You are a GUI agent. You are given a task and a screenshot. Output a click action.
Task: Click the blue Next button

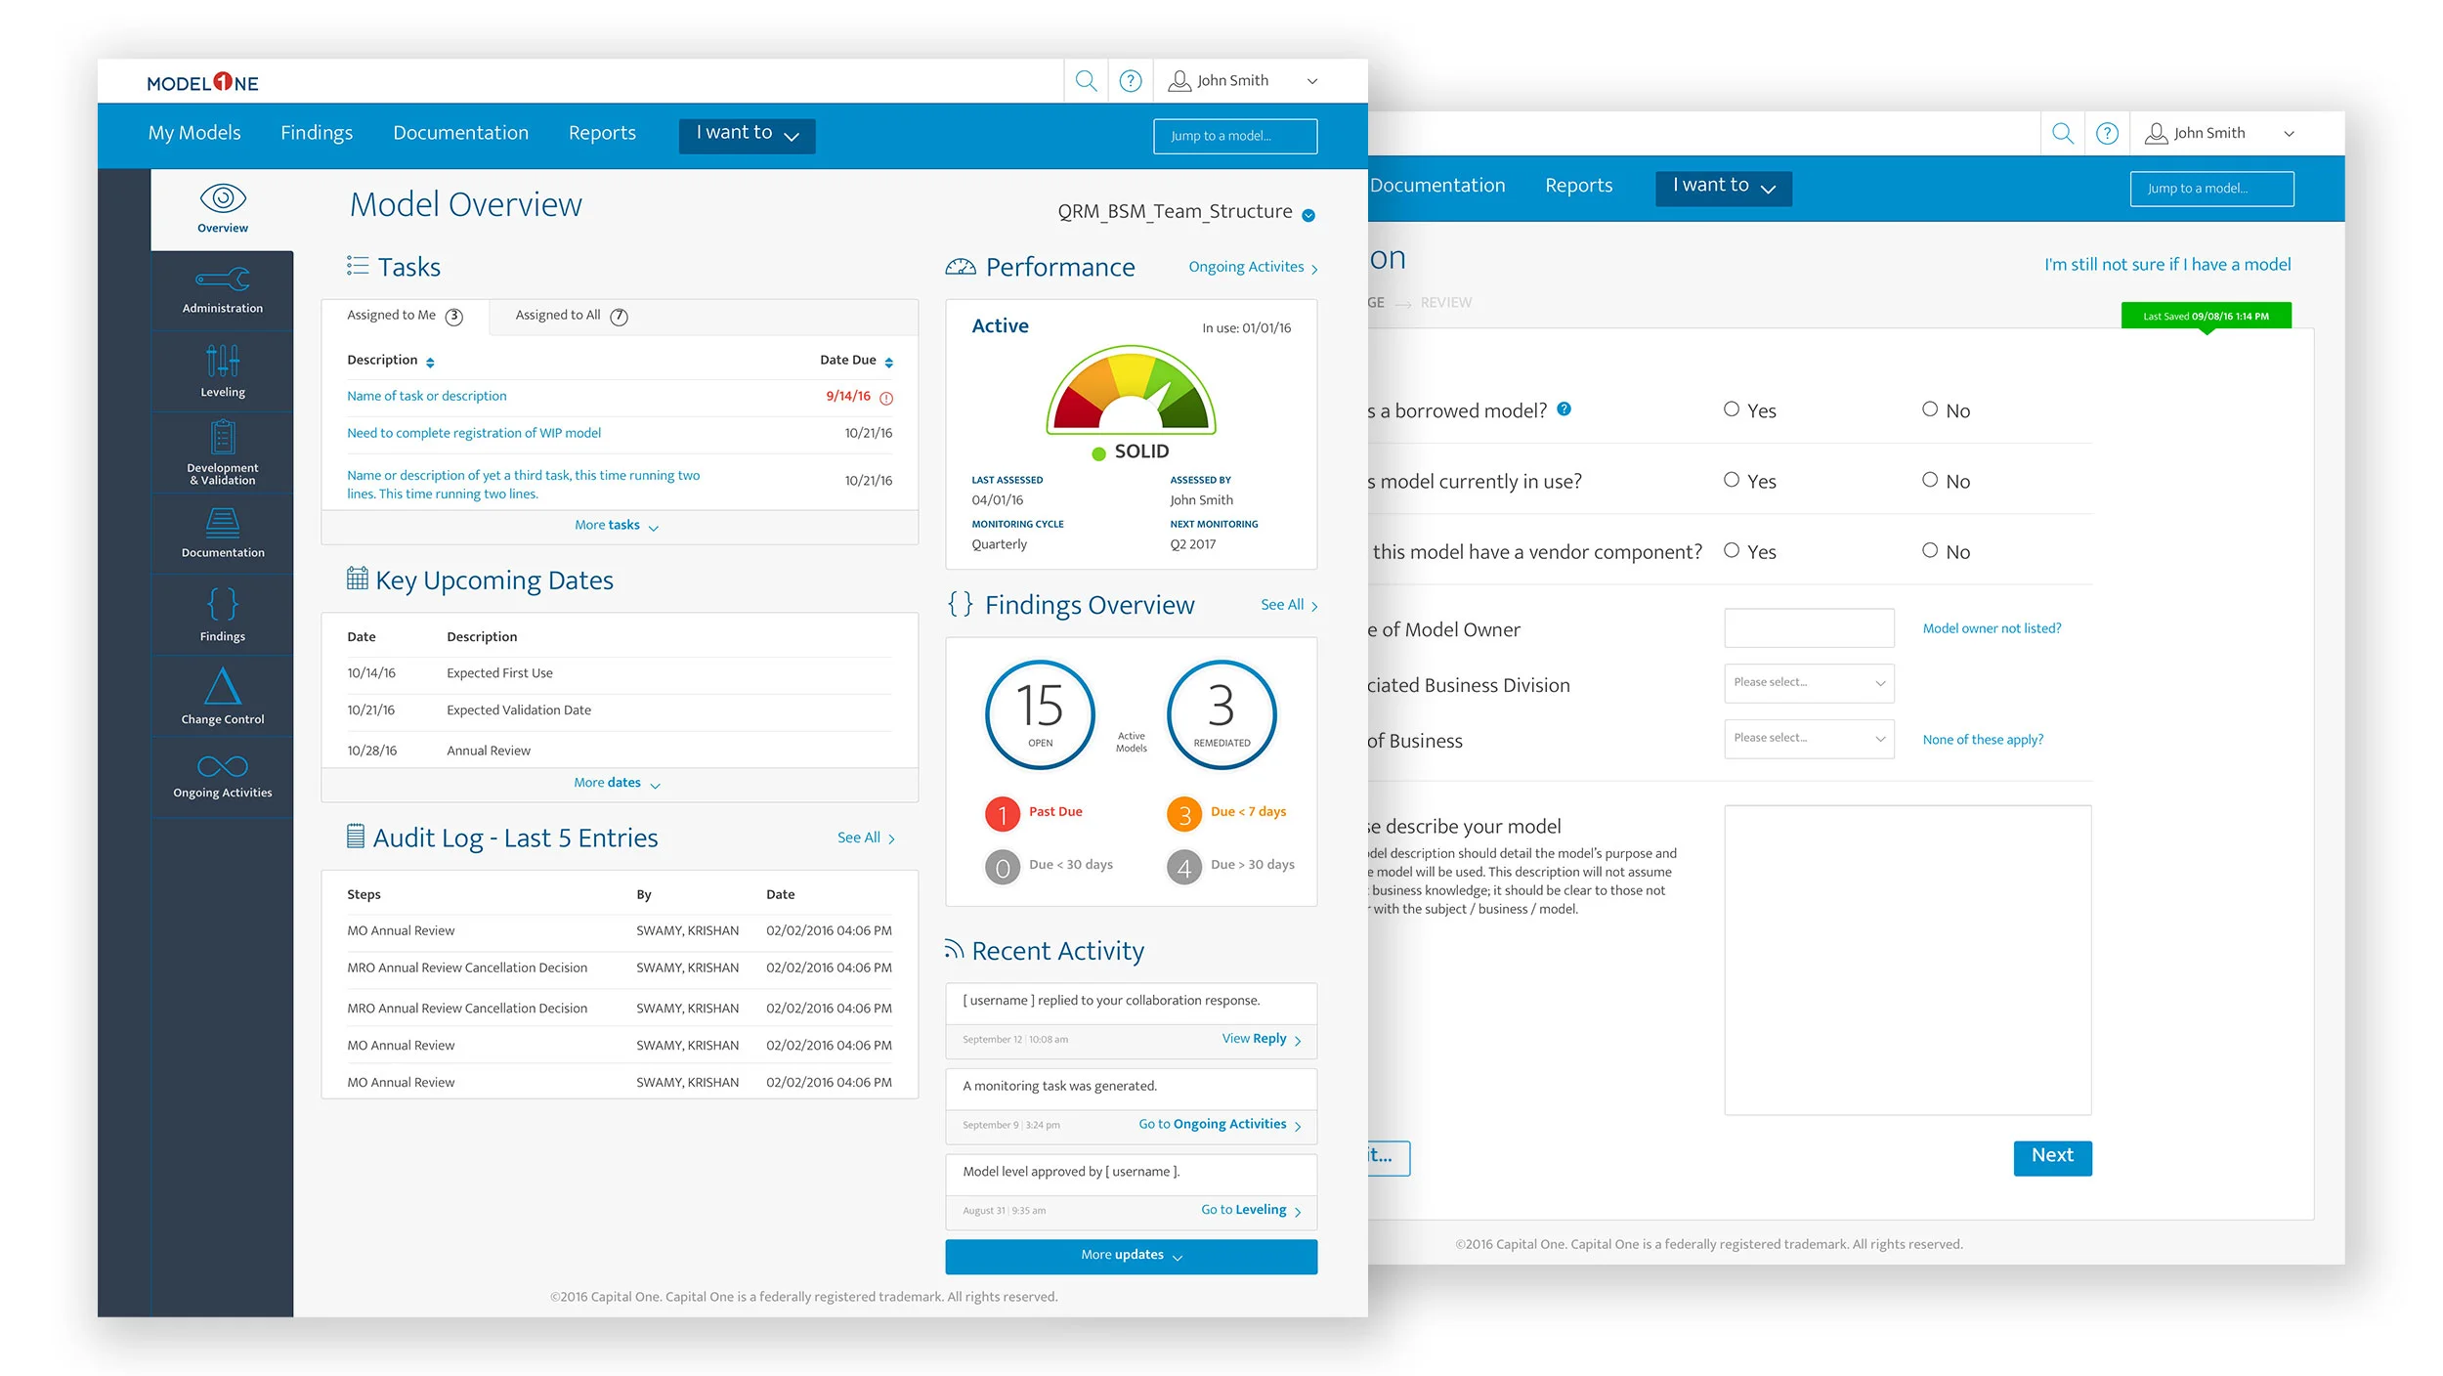[x=2052, y=1156]
